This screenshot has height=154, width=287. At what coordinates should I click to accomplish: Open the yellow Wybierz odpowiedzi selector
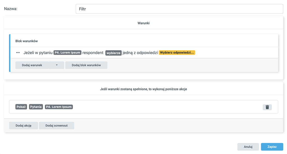coord(177,53)
